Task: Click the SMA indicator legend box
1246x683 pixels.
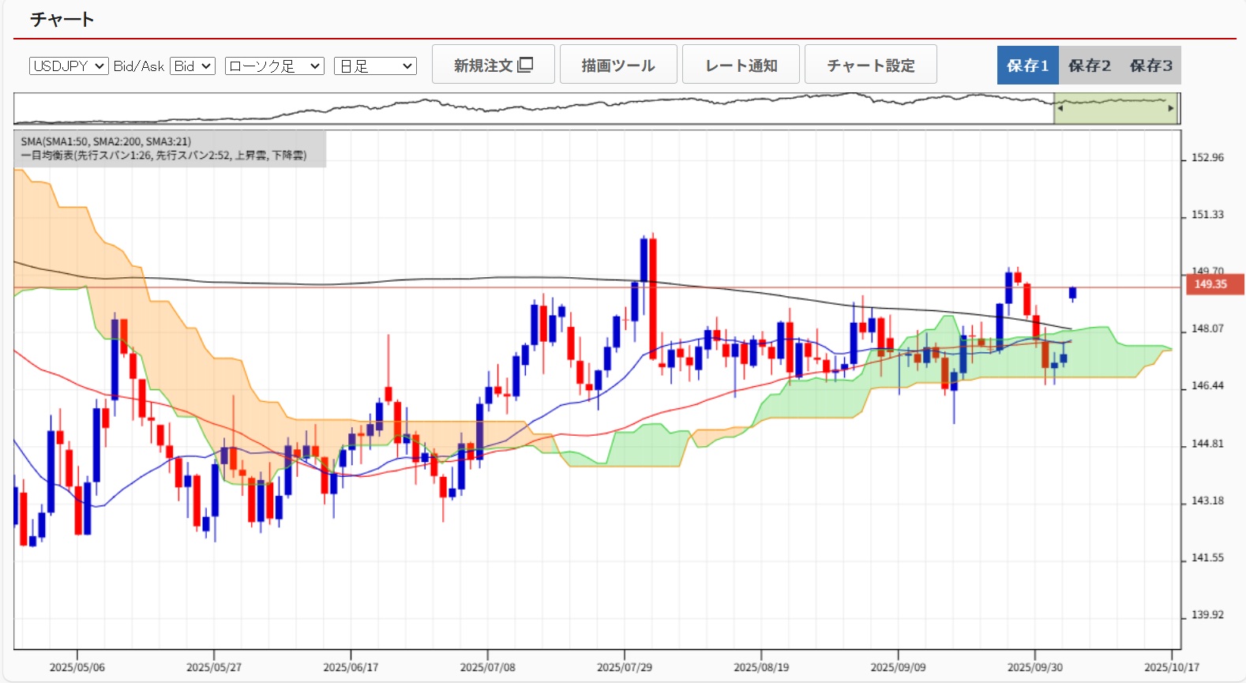Action: 170,148
